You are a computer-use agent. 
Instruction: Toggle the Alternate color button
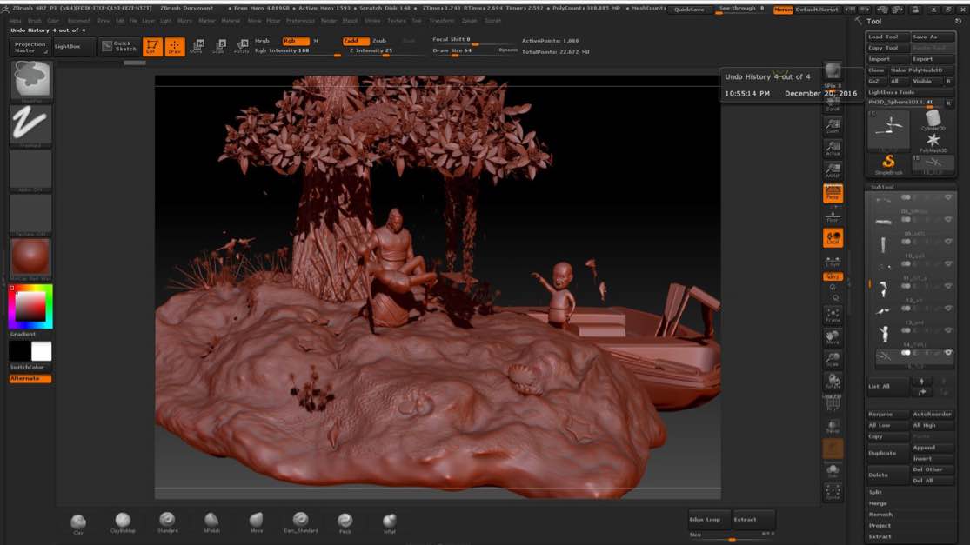tap(30, 379)
